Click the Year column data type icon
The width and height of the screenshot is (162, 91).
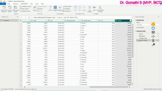pyautogui.click(x=99, y=20)
